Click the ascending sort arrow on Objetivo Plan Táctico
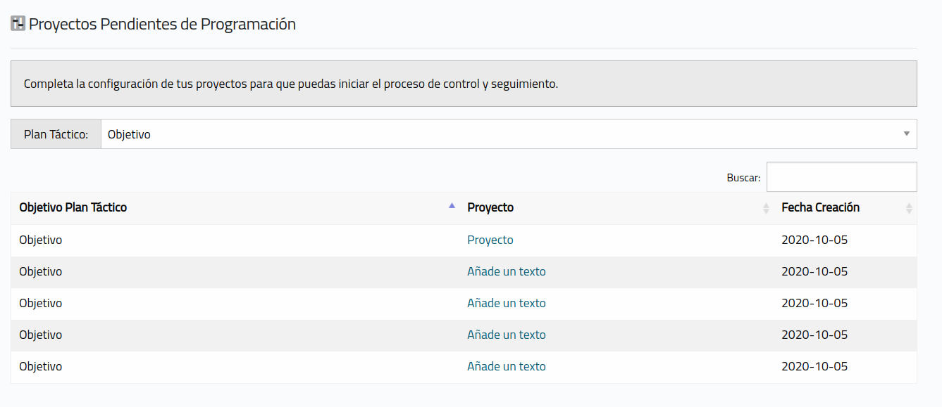The image size is (942, 407). click(x=452, y=207)
